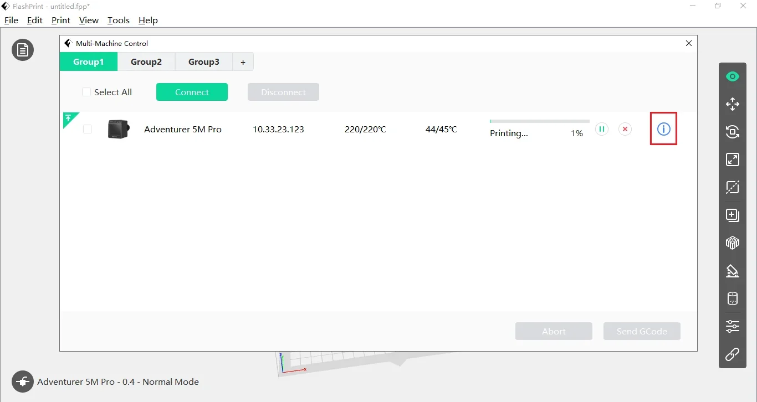Select the Move tool in sidebar
The height and width of the screenshot is (402, 757).
(733, 104)
